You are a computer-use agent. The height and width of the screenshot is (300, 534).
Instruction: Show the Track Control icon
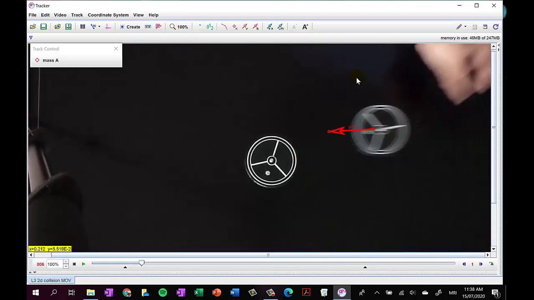pyautogui.click(x=148, y=27)
